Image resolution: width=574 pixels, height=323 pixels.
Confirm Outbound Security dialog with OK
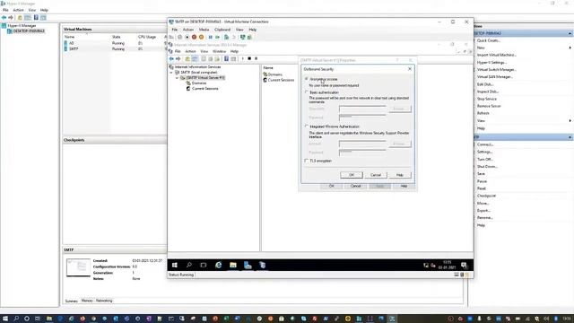[352, 175]
